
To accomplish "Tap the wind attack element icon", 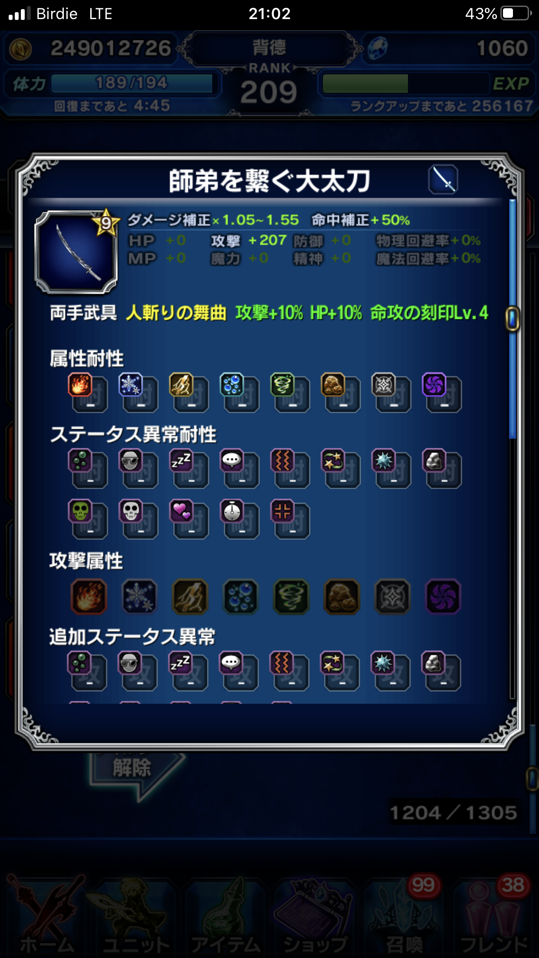I will click(x=291, y=597).
